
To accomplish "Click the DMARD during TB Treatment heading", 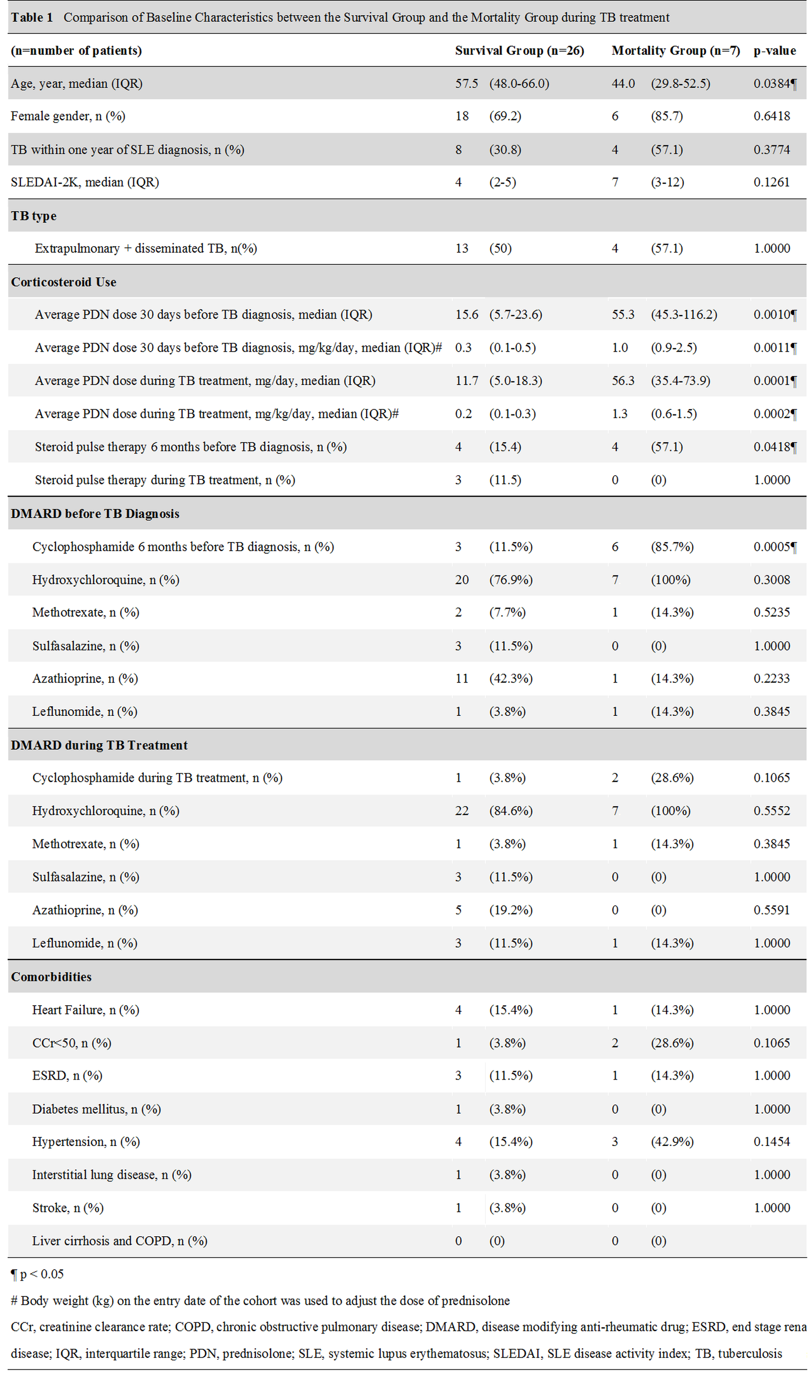I will pos(99,745).
